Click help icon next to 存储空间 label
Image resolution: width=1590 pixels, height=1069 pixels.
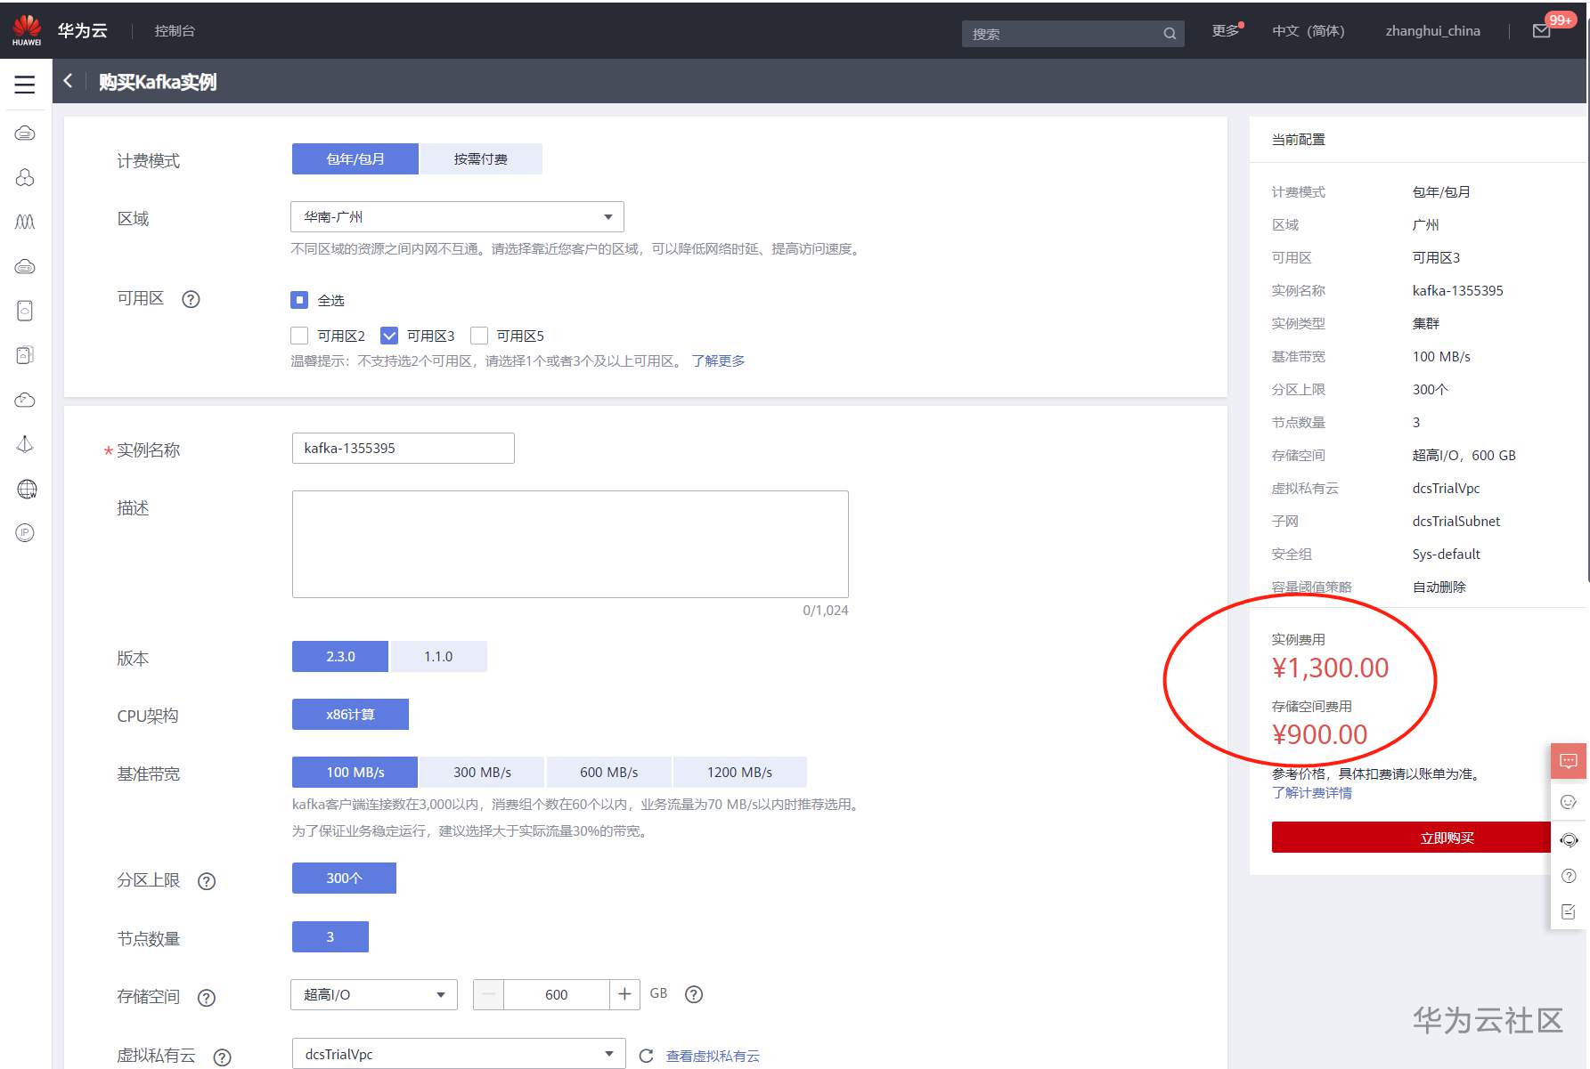207,998
